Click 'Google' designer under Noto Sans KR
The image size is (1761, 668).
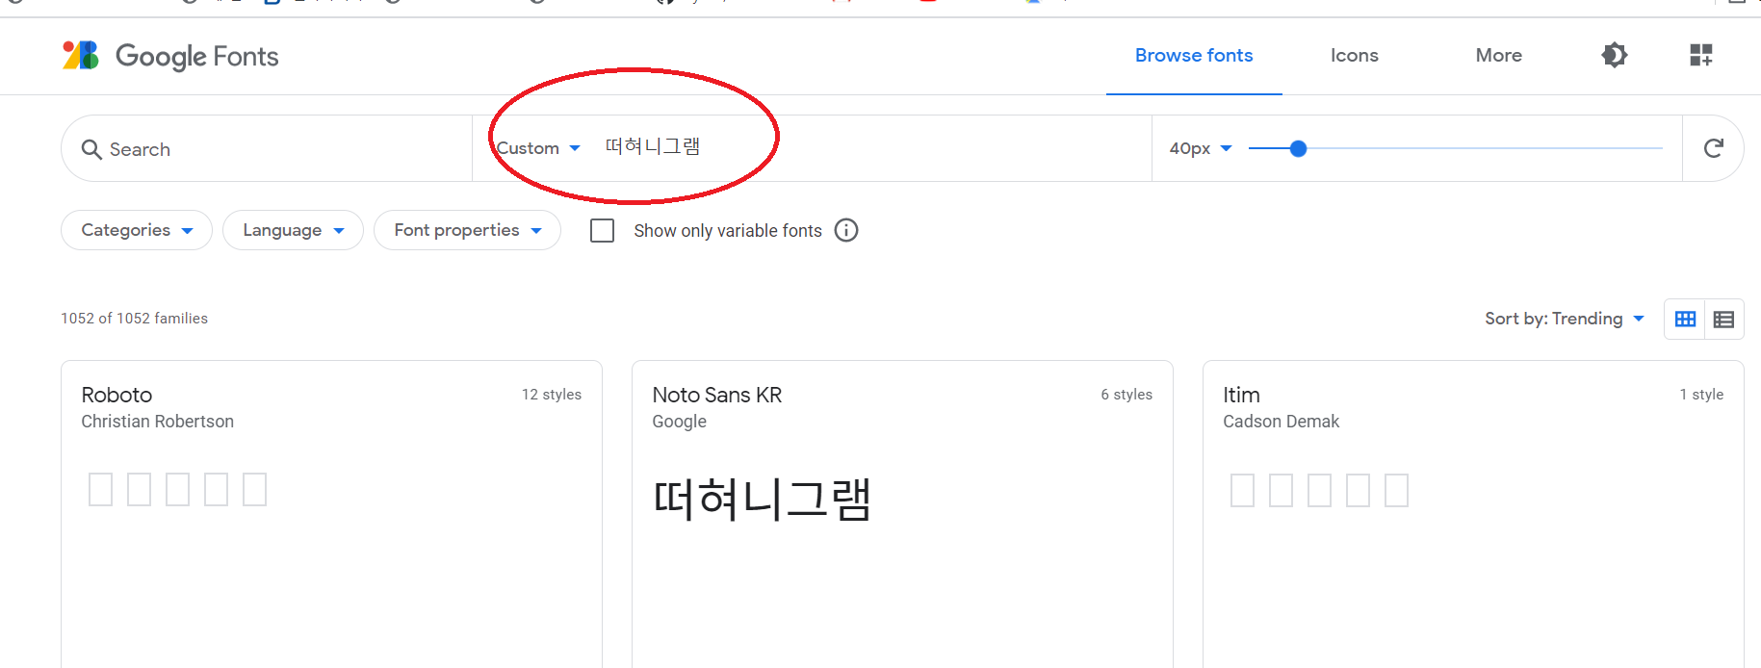[x=679, y=422]
